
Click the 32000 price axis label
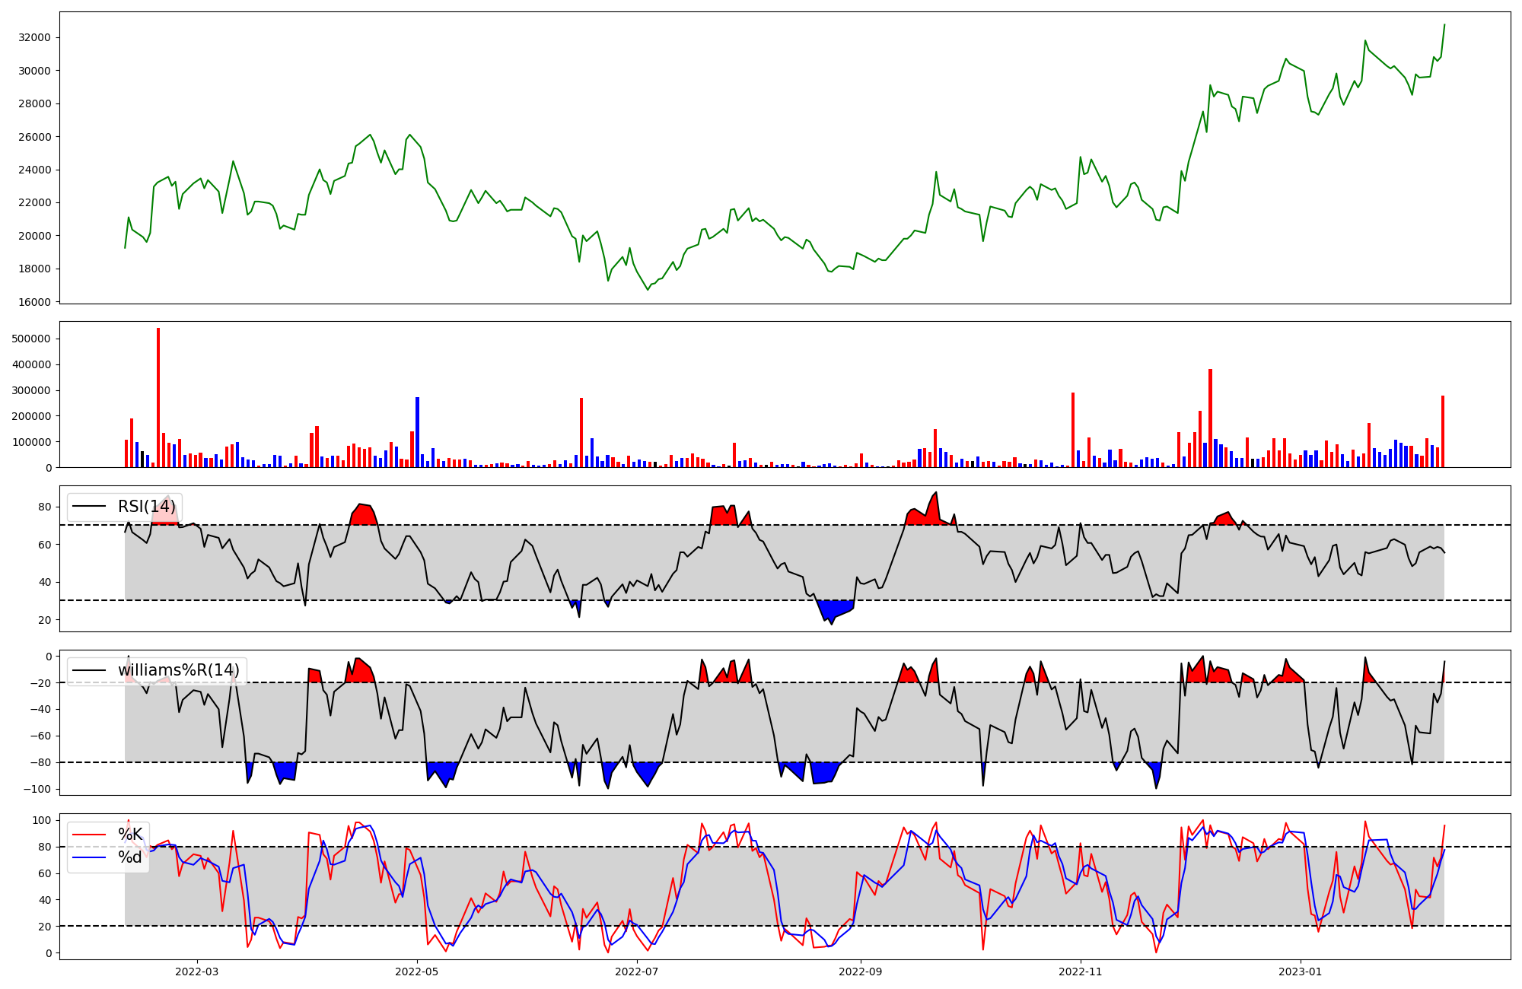point(34,38)
